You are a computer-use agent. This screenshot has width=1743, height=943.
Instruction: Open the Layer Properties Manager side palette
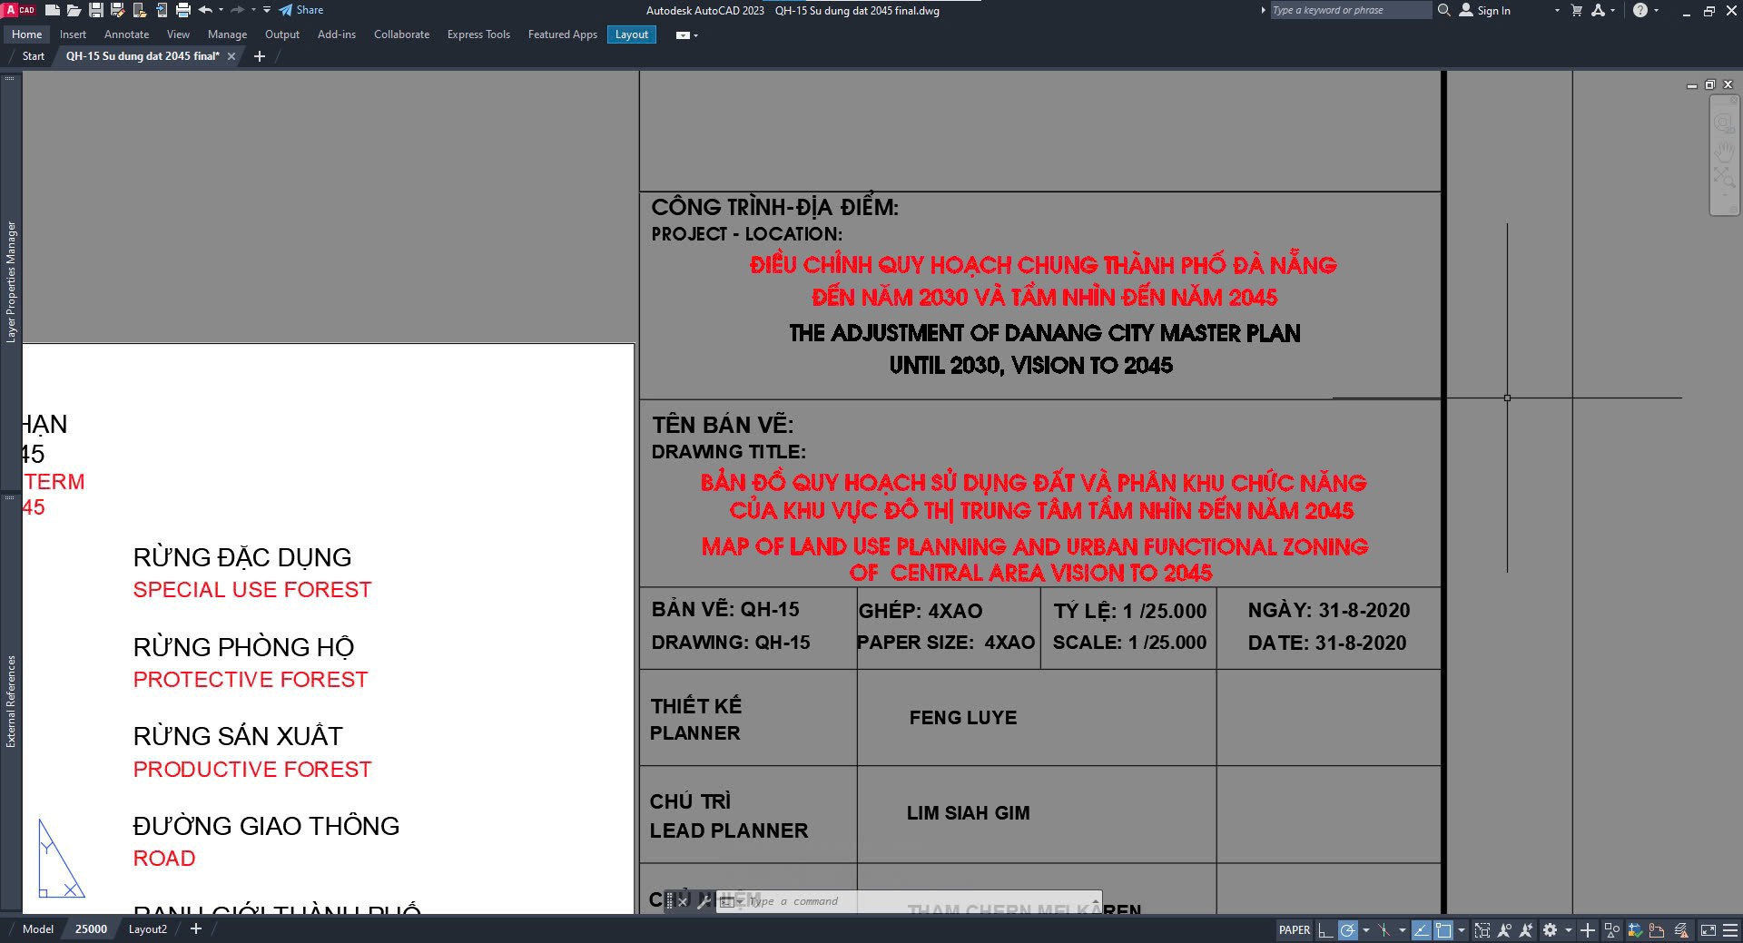pos(11,281)
